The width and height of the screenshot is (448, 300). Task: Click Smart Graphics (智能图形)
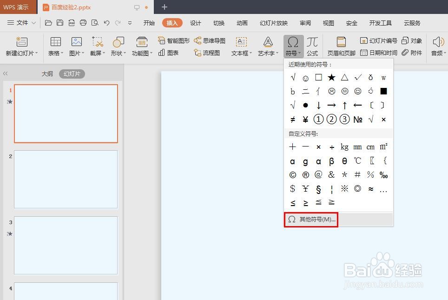click(174, 40)
